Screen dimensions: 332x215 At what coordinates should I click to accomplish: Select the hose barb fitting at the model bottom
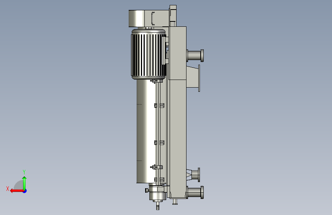pos(158,206)
